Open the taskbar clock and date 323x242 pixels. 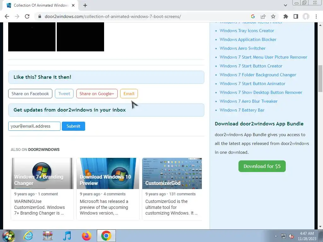[307, 236]
